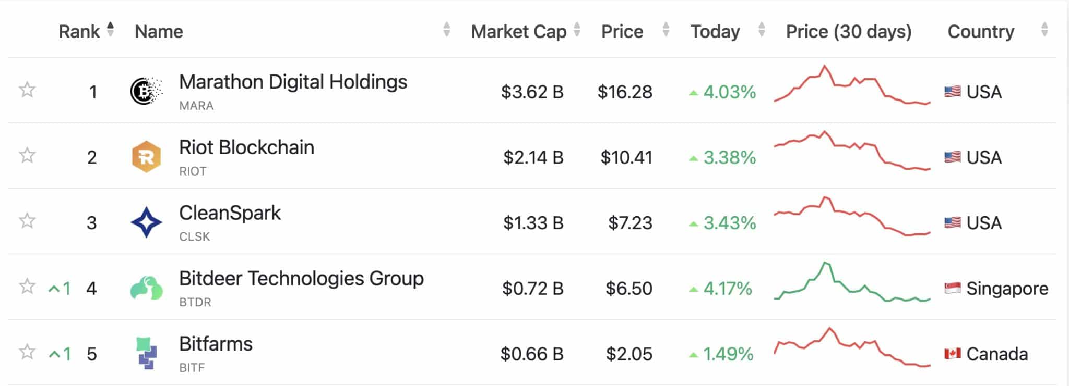
Task: Open Bitdeer Technologies Group link
Action: [301, 278]
